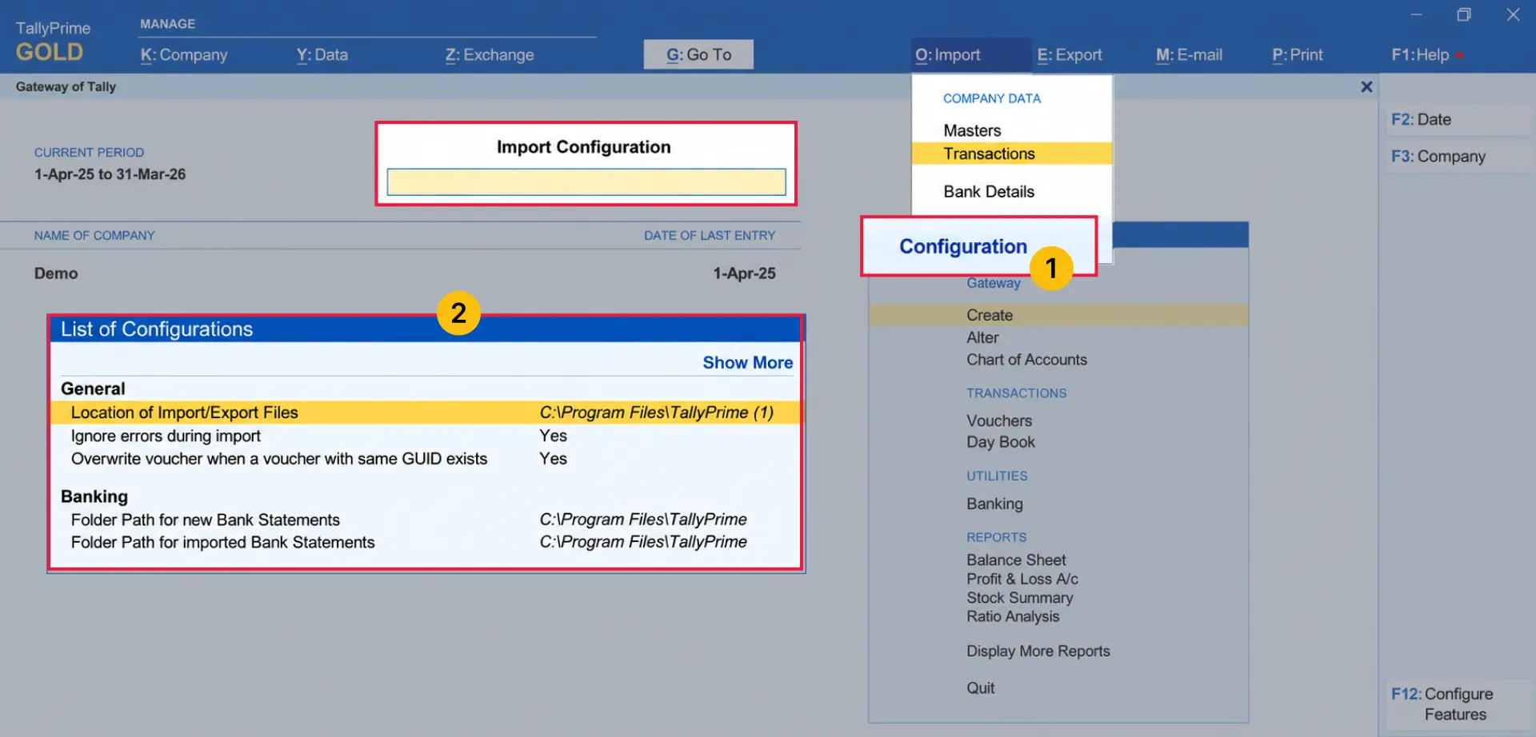Open Ratio Analysis report

(x=1013, y=616)
